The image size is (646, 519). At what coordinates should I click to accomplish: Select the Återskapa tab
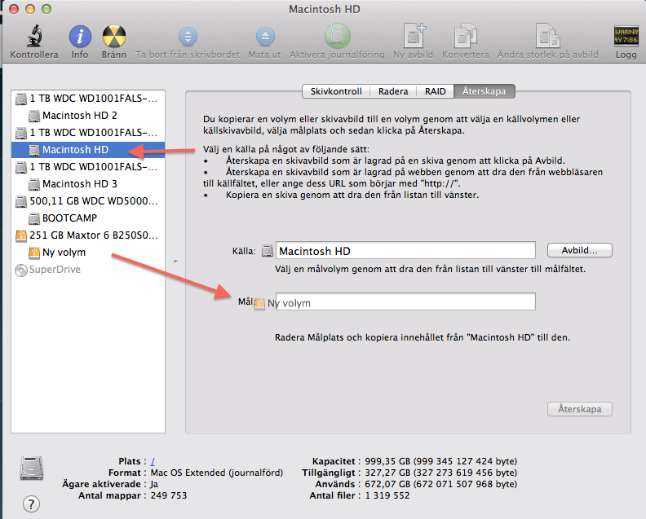[x=484, y=91]
